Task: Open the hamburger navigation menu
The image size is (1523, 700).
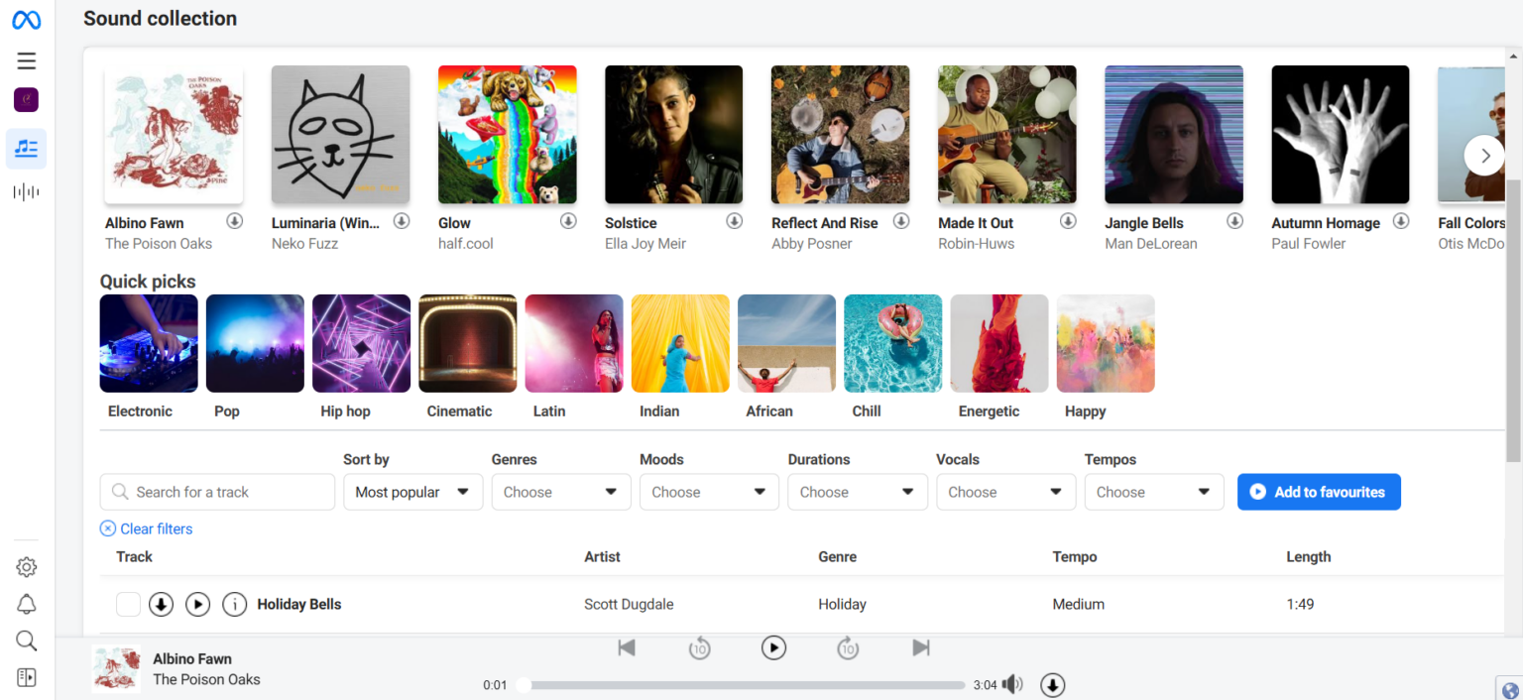Action: [x=26, y=60]
